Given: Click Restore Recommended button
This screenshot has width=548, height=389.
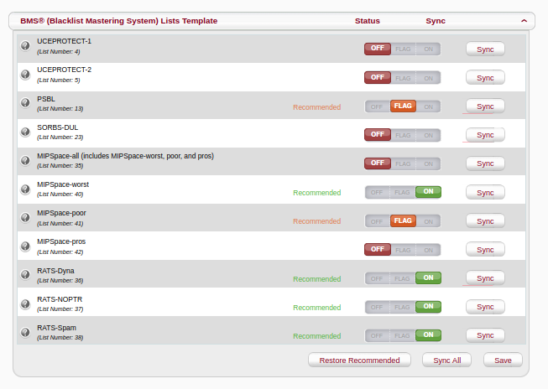Looking at the screenshot, I should point(359,360).
